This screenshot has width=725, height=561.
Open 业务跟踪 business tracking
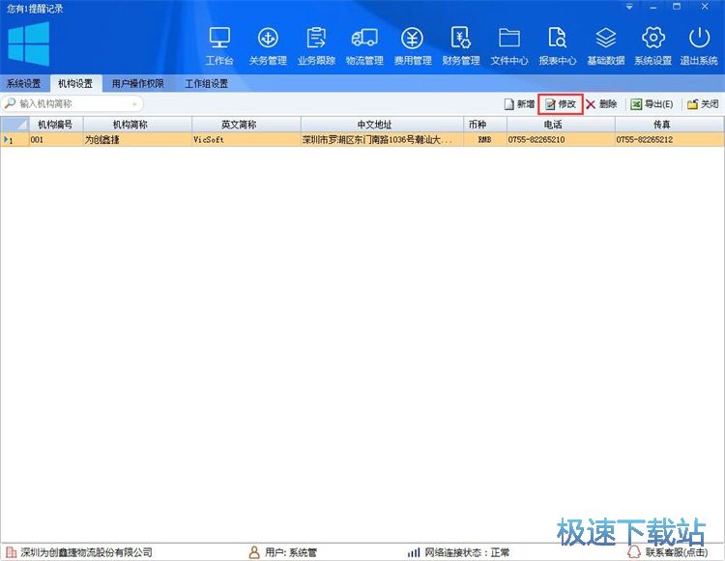pos(316,45)
